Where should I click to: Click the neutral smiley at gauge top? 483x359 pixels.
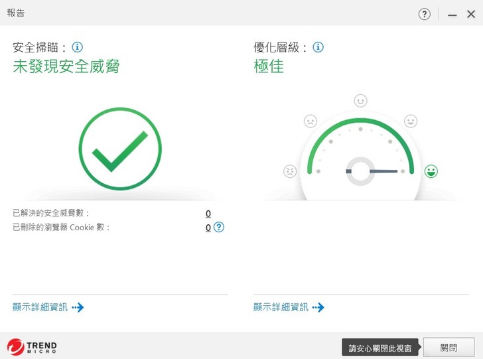[360, 101]
